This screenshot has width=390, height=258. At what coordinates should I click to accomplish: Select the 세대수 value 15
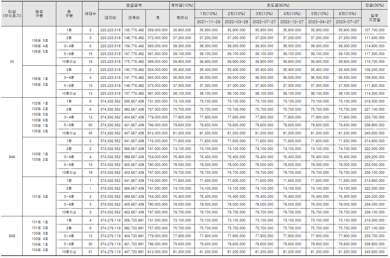pos(90,54)
